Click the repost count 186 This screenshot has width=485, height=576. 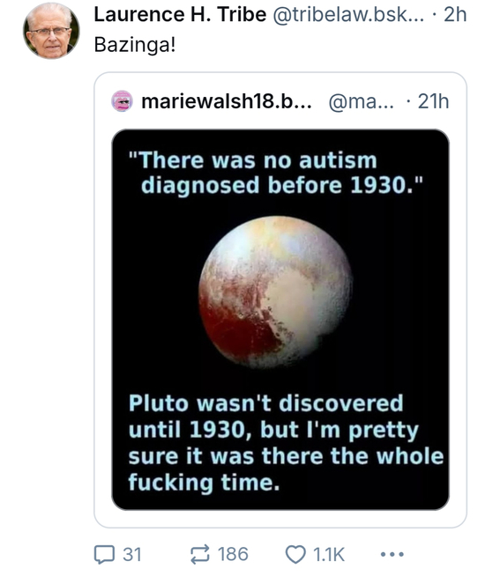click(x=233, y=554)
